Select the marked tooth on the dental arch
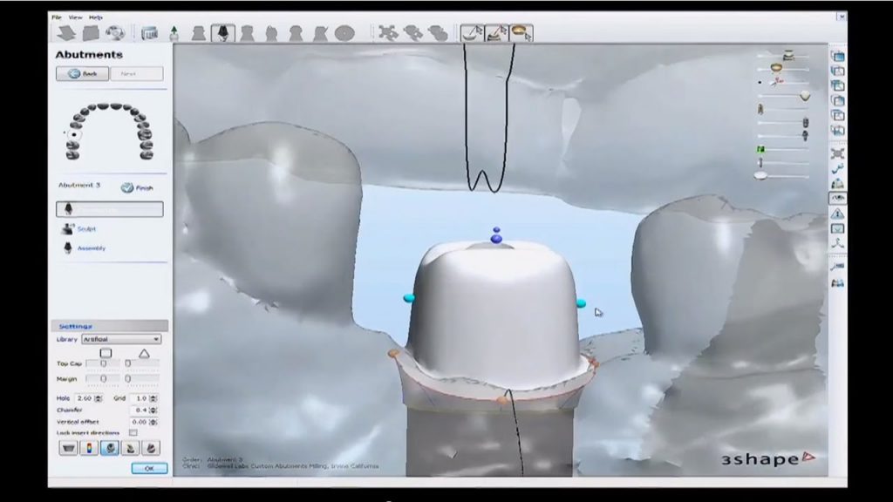Screen dimensions: 893x502 click(75, 135)
